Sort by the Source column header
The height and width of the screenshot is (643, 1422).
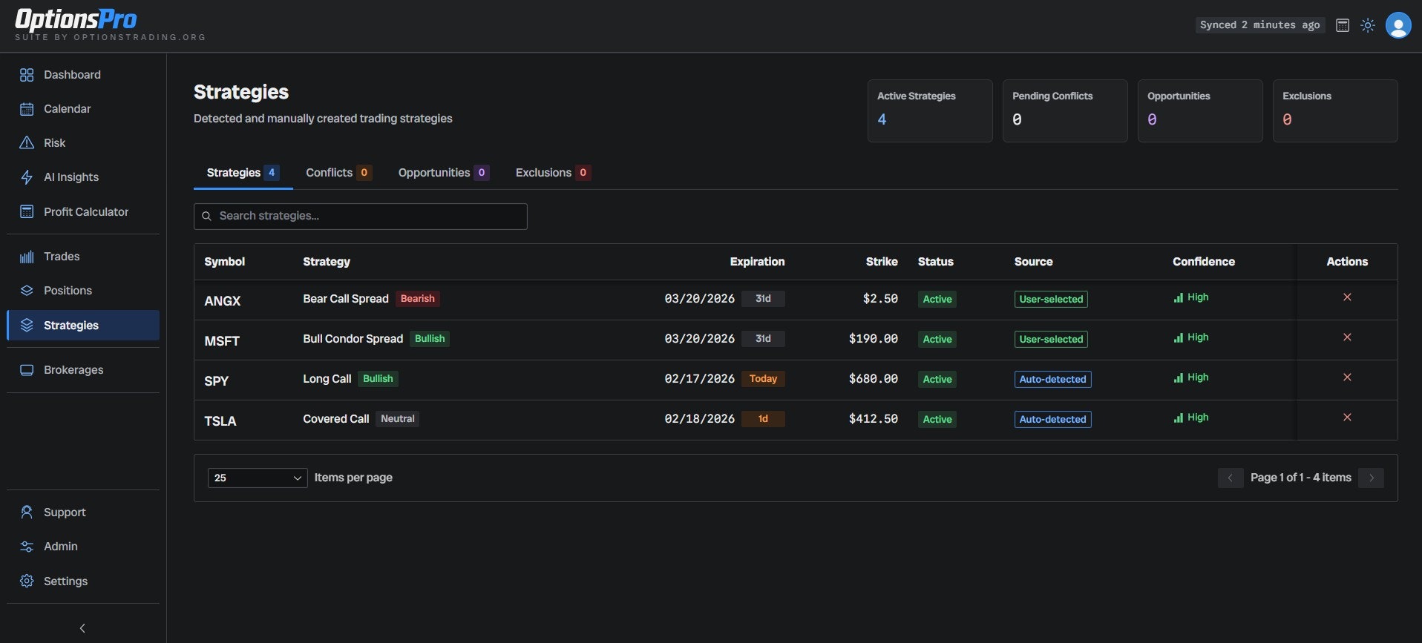coord(1033,262)
